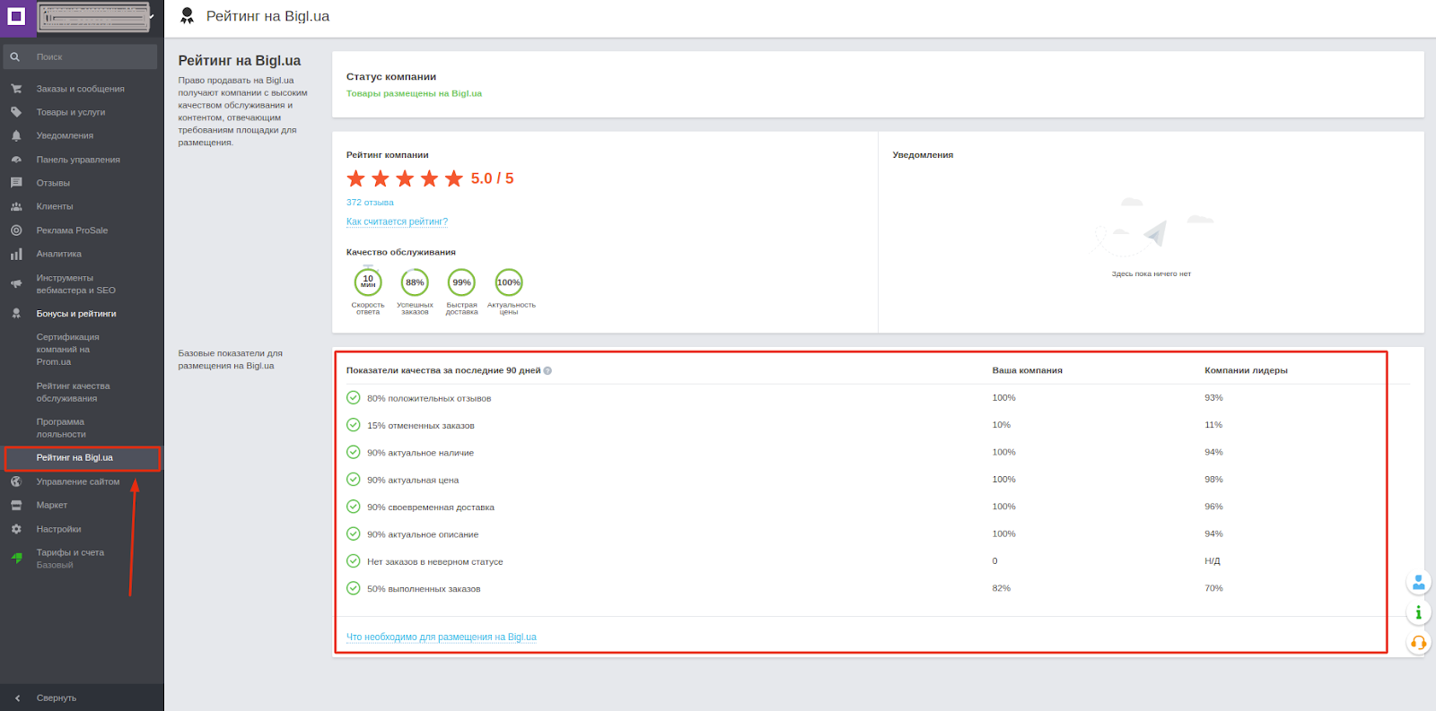Click the 99% fast delivery indicator
This screenshot has height=711, width=1436.
[x=461, y=282]
